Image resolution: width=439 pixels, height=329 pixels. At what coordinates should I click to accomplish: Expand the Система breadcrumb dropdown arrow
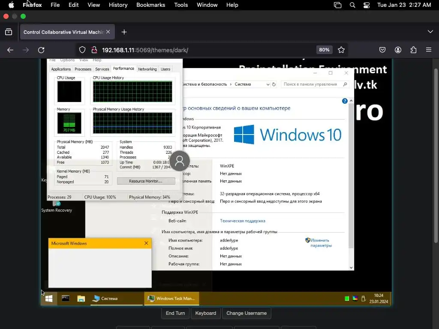coord(268,84)
